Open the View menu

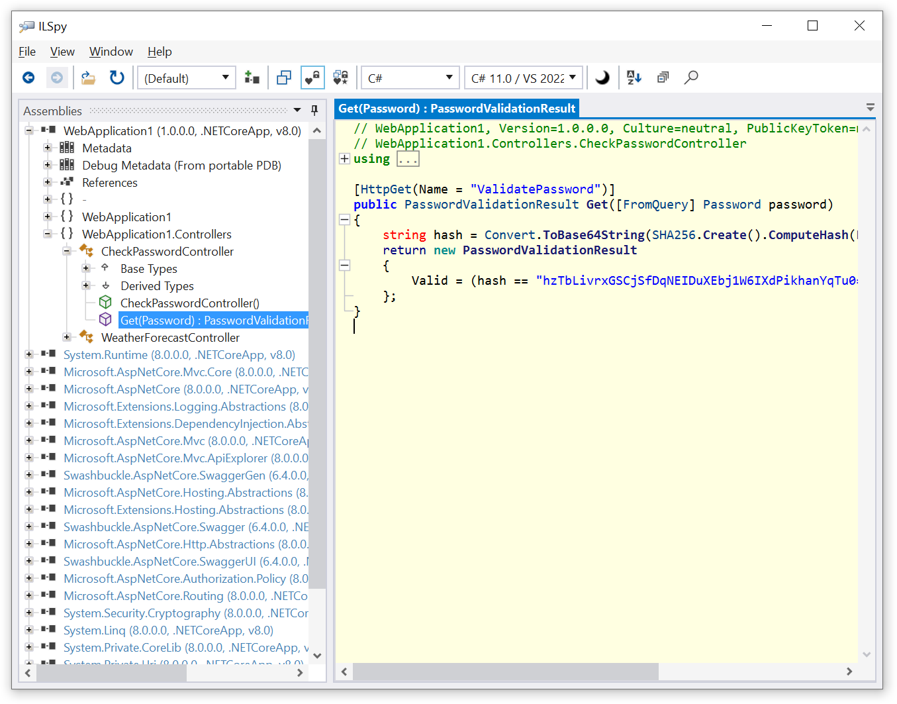pyautogui.click(x=62, y=52)
